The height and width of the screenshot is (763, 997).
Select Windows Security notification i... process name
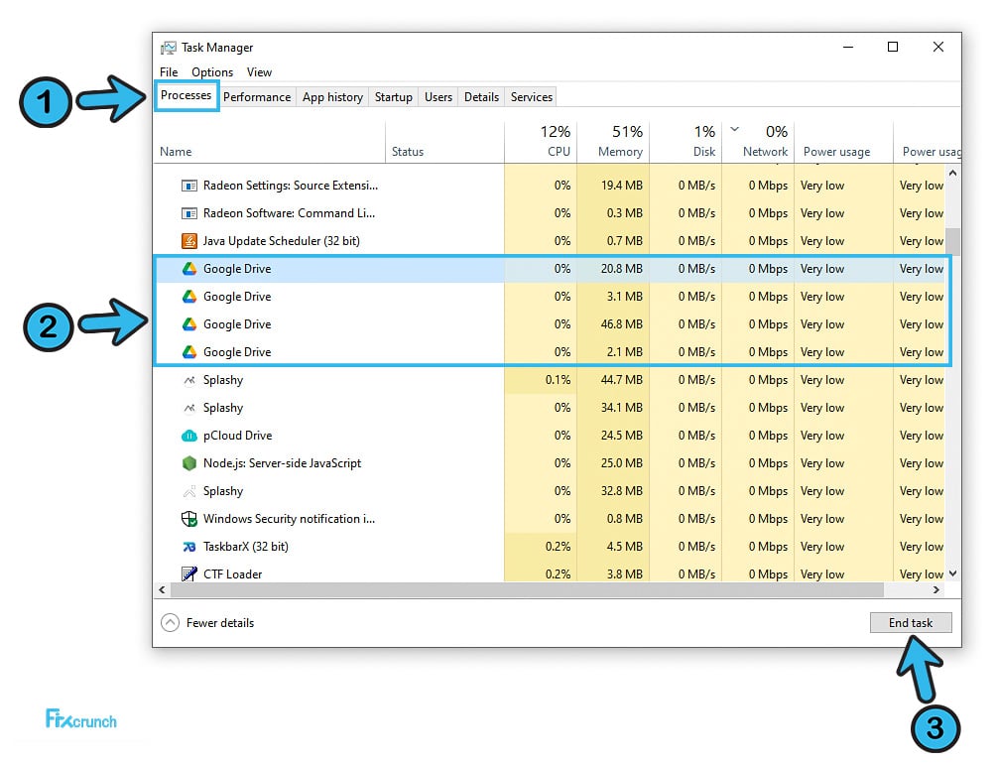(290, 519)
